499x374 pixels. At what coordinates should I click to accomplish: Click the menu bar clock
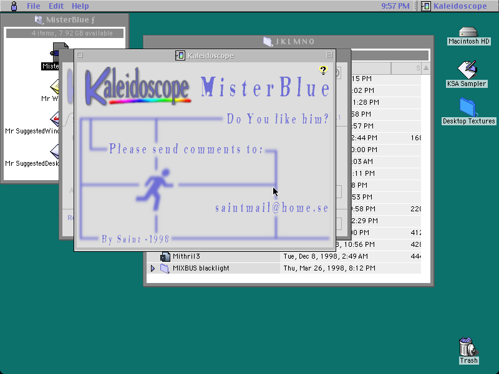pyautogui.click(x=395, y=6)
